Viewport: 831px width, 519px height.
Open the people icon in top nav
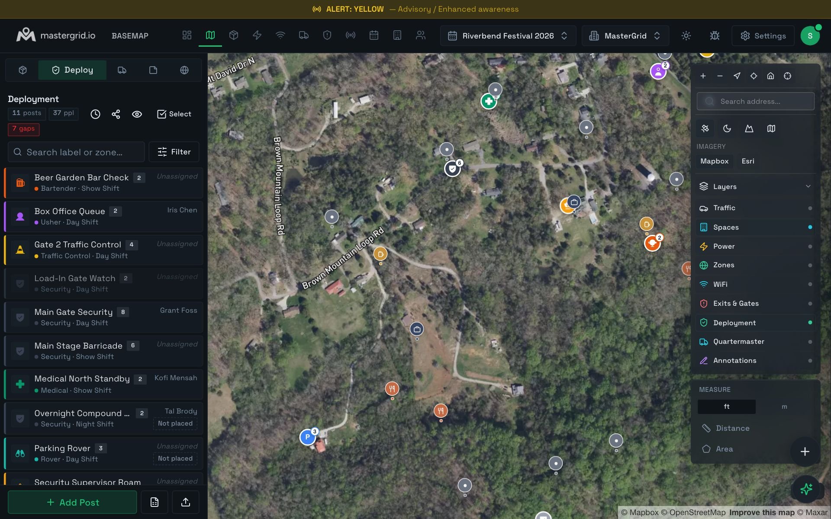tap(421, 35)
